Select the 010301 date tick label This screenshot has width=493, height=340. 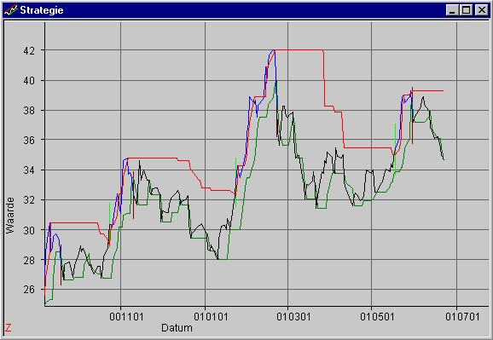point(293,316)
